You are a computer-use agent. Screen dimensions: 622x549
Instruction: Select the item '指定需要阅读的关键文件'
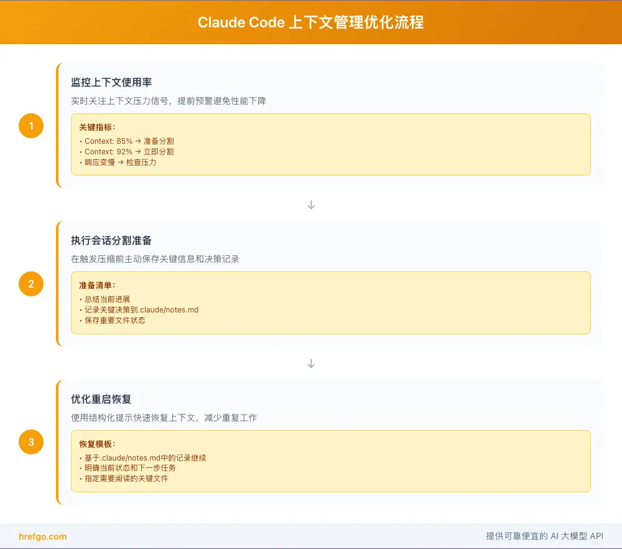tap(126, 478)
